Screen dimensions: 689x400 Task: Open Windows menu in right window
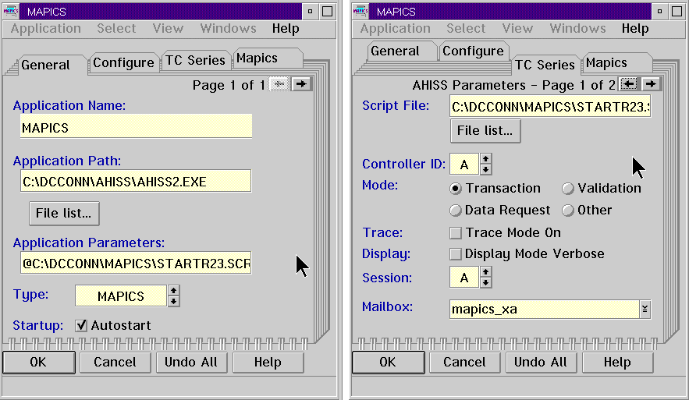click(577, 29)
